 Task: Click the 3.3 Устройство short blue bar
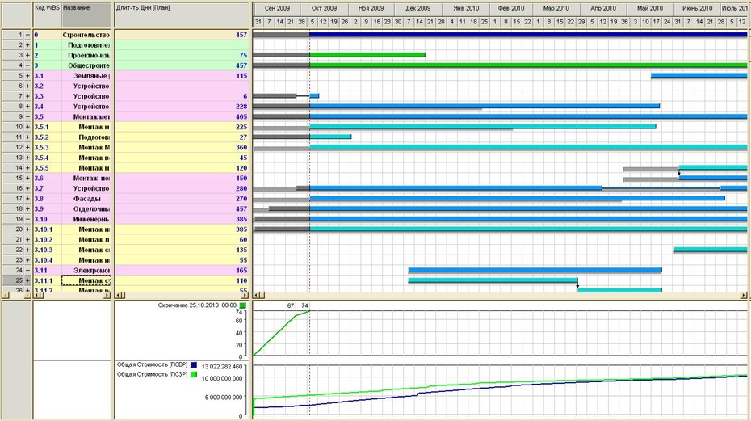(x=314, y=96)
